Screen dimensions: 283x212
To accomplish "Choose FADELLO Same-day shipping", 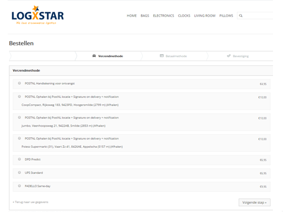I will 19,186.
